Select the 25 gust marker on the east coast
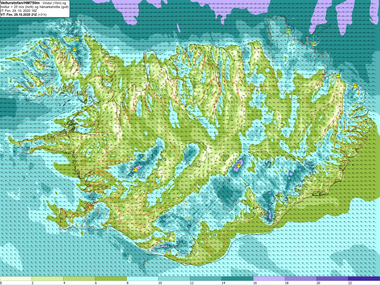This screenshot has height=285, width=380. tap(355, 85)
